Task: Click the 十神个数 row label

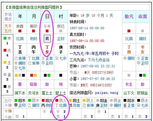Action: click(8, 114)
